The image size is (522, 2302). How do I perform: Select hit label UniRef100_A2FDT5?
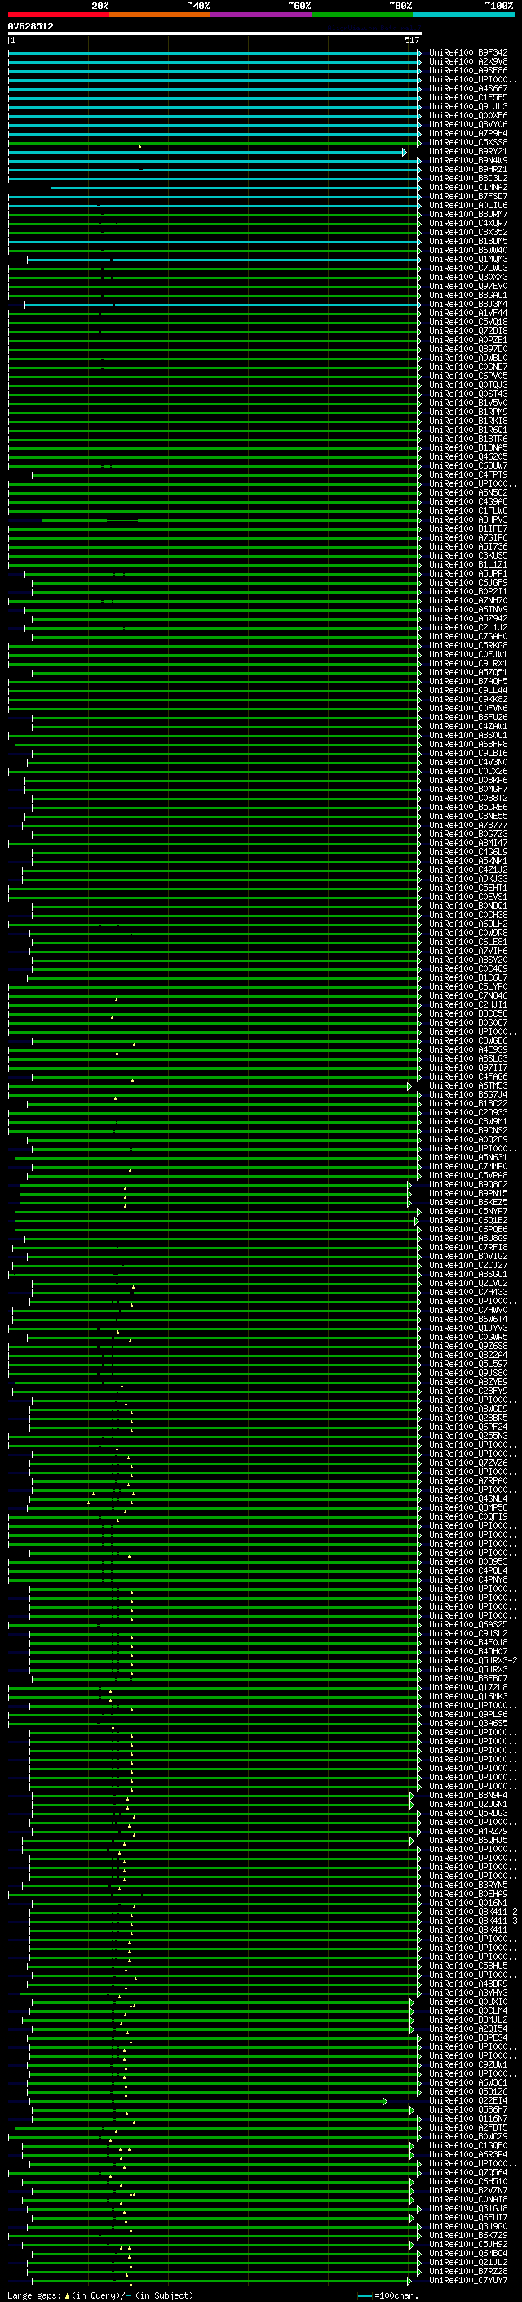coord(468,2128)
